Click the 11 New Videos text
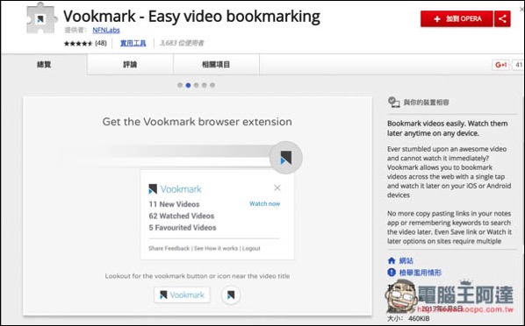Viewport: 525px width, 326px height. click(174, 204)
